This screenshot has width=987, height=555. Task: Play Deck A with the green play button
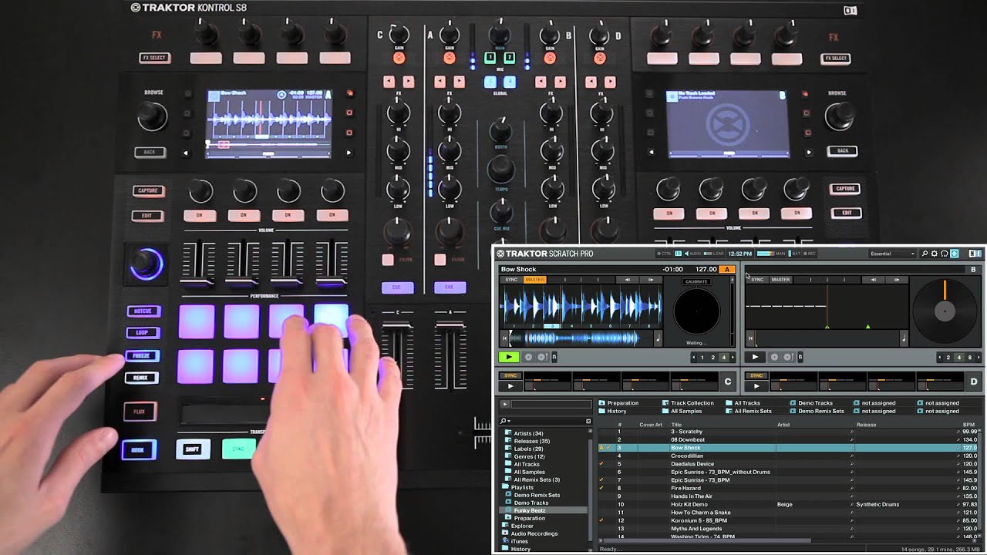(509, 357)
